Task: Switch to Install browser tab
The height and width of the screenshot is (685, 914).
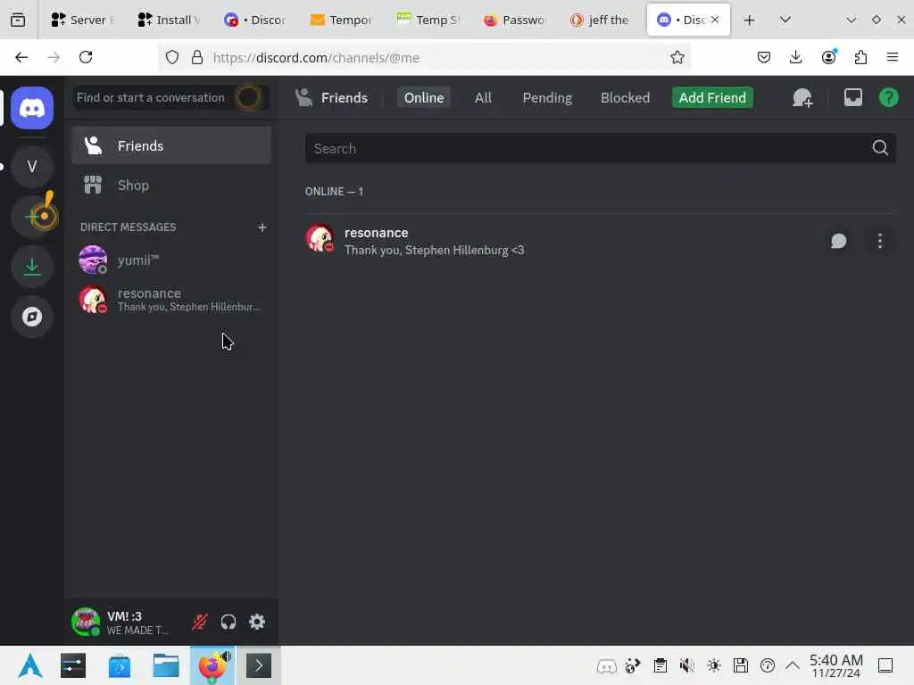Action: [169, 20]
